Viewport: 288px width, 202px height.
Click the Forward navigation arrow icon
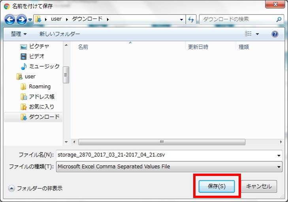point(21,19)
